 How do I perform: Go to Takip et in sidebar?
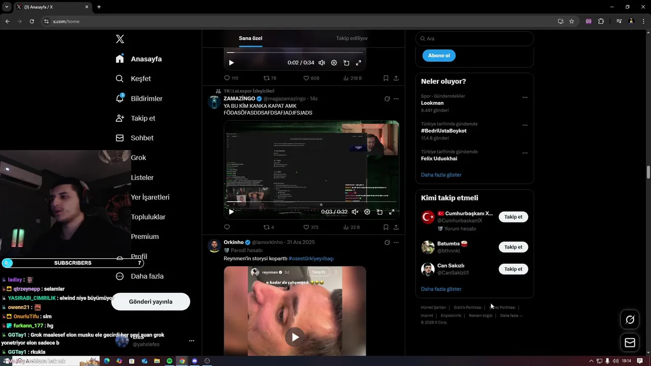[x=135, y=118]
